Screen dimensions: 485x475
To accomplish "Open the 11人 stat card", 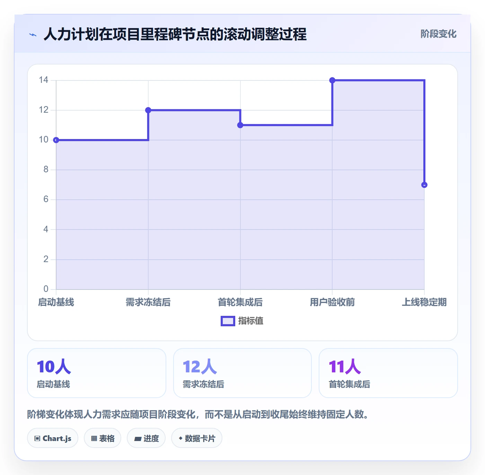I will [x=388, y=373].
